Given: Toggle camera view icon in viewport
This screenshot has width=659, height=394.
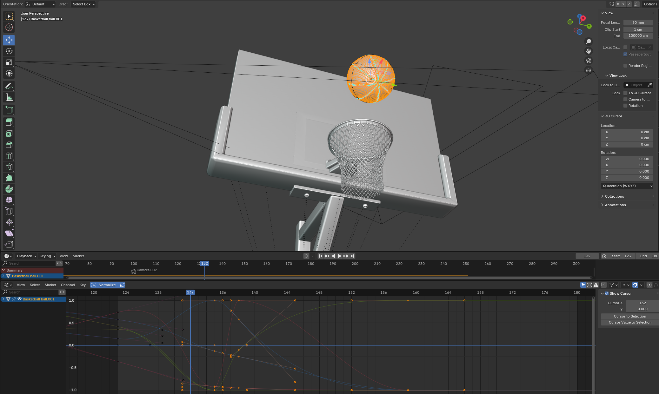Looking at the screenshot, I should point(589,61).
